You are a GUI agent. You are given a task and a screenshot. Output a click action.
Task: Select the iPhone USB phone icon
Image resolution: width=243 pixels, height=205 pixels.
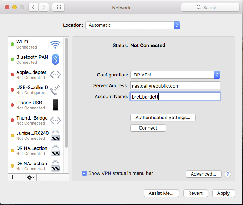(55, 105)
